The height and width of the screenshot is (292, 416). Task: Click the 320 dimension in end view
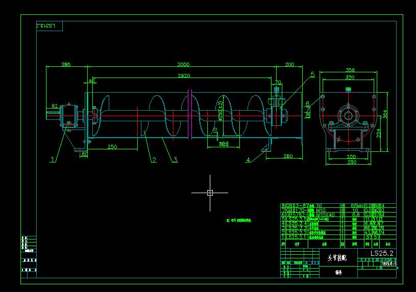[x=350, y=78]
